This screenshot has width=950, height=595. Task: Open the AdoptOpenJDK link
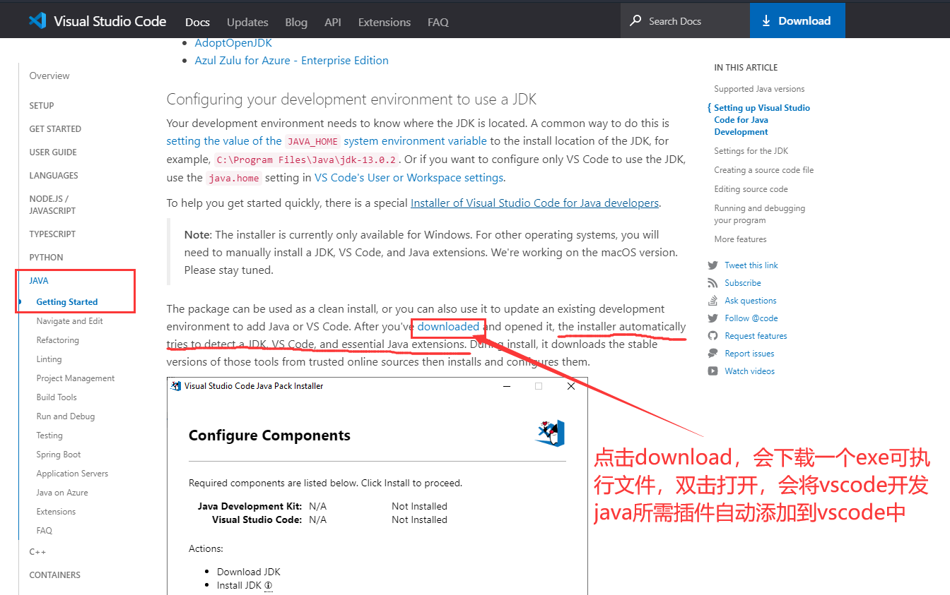233,42
